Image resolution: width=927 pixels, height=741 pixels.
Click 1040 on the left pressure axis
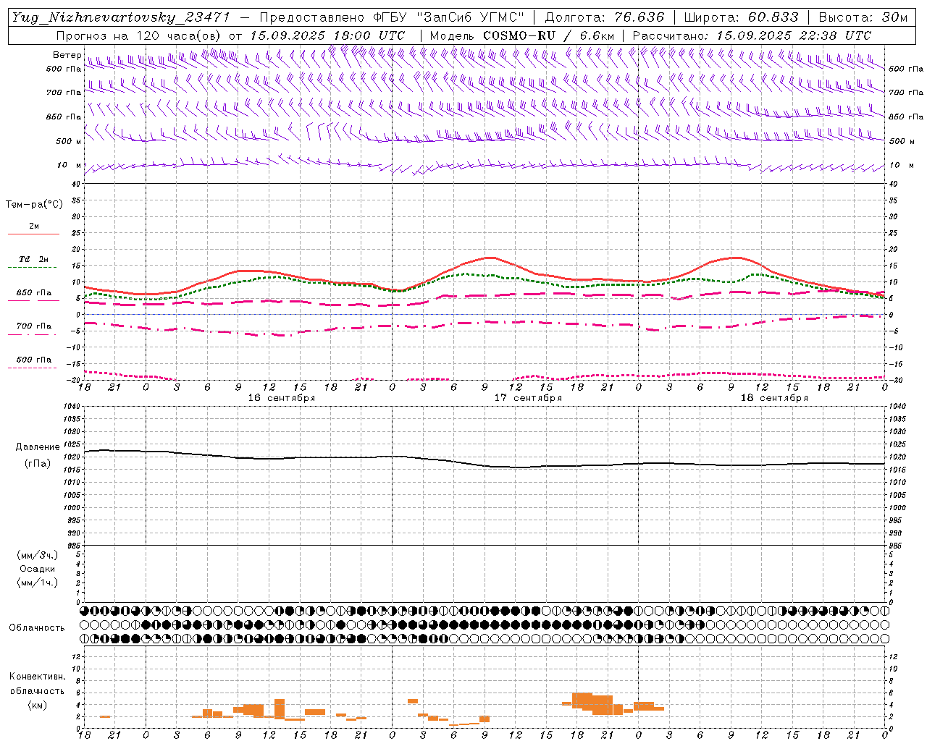coord(72,407)
